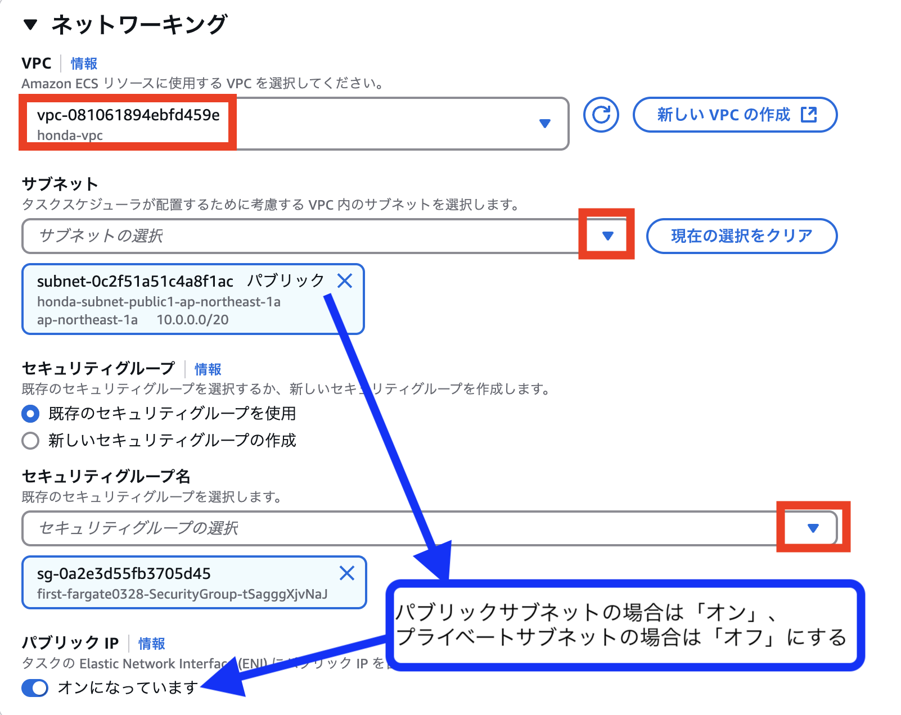Click the refresh icon next to VPC dropdown
This screenshot has height=715, width=901.
(x=601, y=115)
